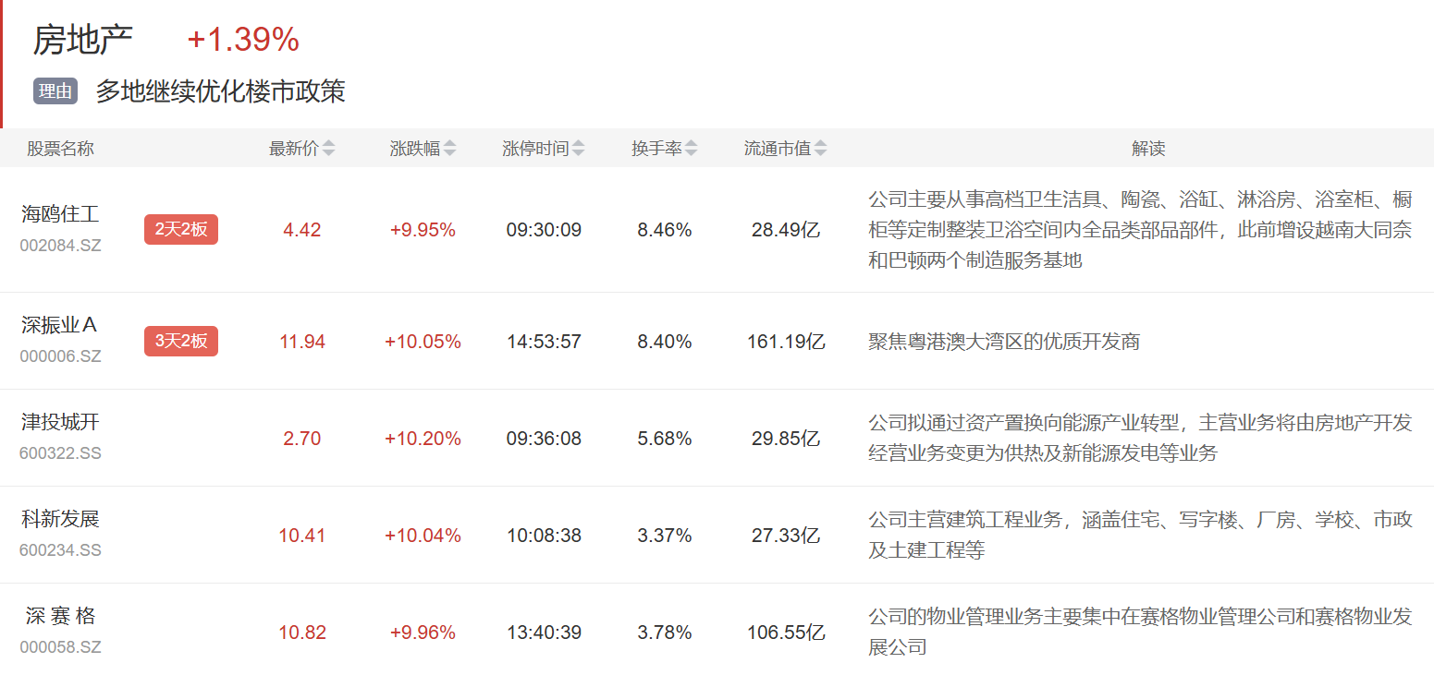Screen dimensions: 1434x675
Task: Click the 3天2板 badge for 深振业A
Action: pos(181,341)
